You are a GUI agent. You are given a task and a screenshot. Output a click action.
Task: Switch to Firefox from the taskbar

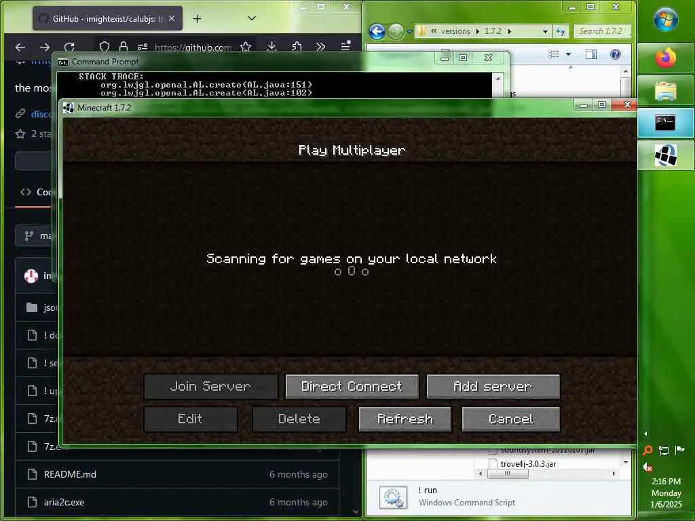[665, 58]
